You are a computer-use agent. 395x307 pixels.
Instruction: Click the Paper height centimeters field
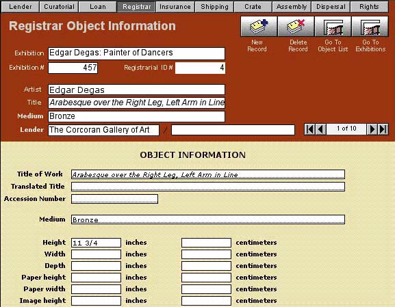[x=206, y=278]
